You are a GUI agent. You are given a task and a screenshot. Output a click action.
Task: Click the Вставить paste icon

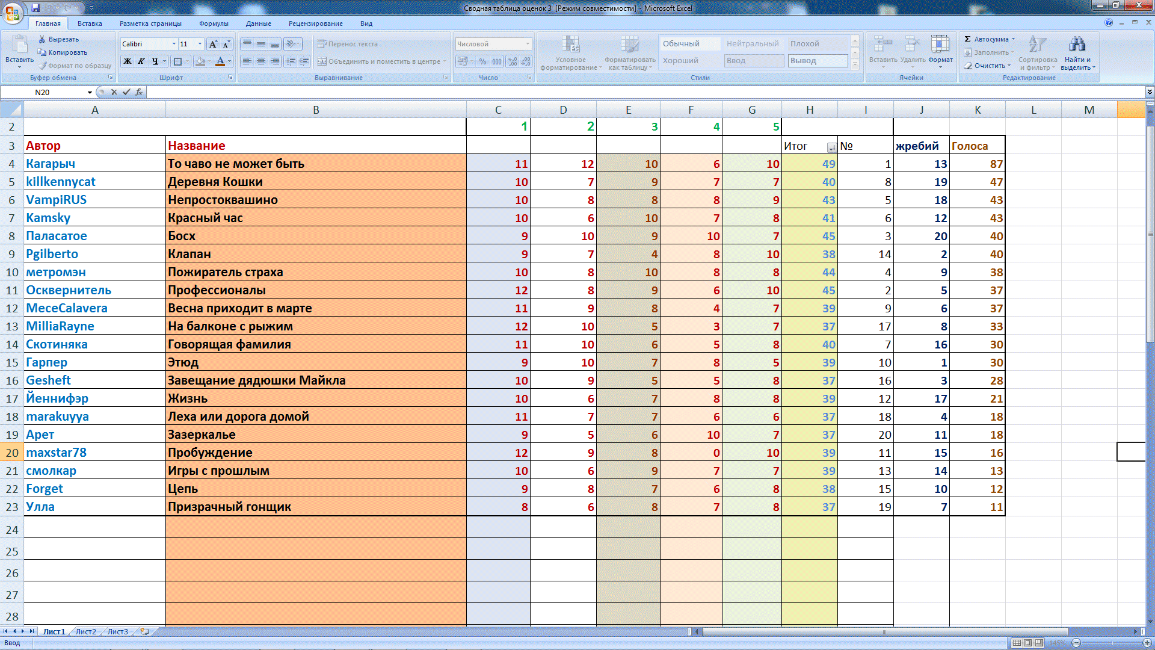19,46
